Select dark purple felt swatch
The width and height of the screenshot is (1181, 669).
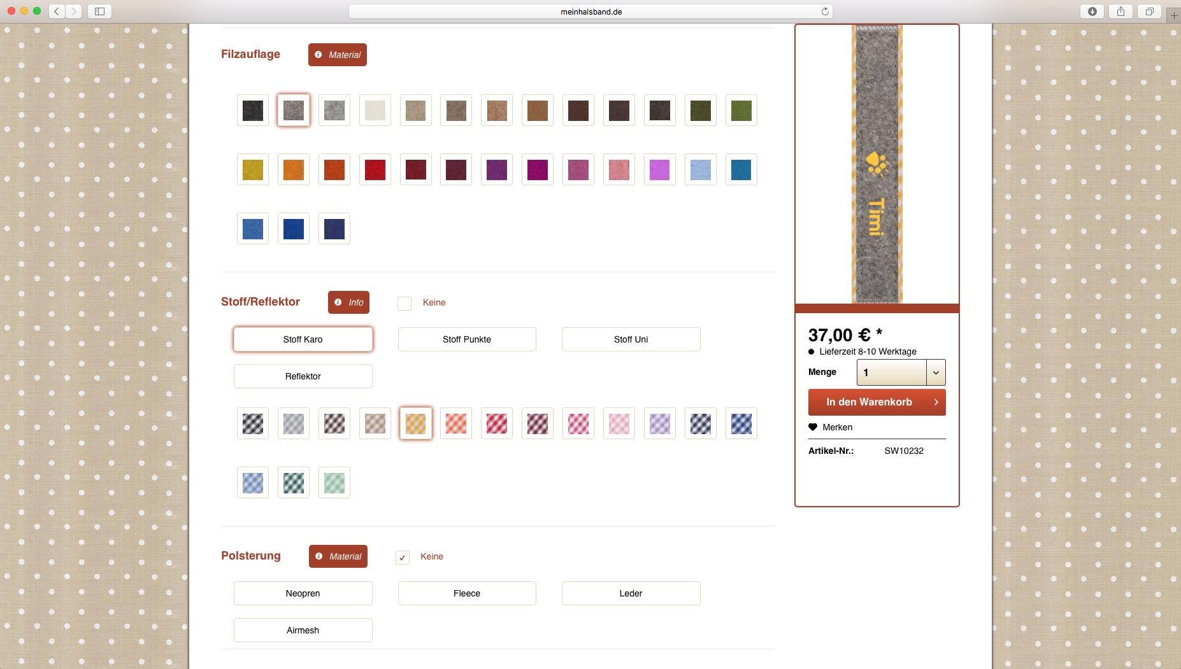click(497, 169)
